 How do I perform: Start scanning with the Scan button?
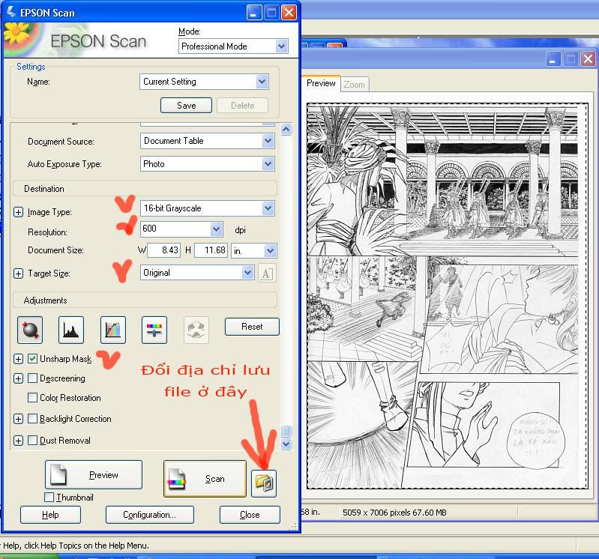click(205, 478)
